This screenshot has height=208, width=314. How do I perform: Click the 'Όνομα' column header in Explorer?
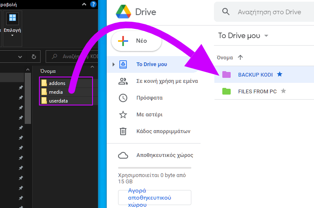click(x=48, y=71)
